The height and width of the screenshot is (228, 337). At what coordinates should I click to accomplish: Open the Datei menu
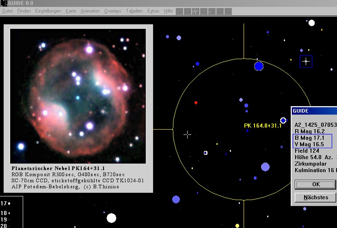tap(7, 11)
